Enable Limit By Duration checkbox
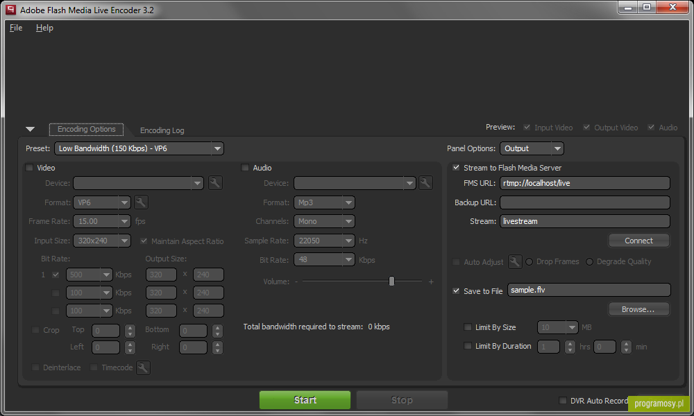Screen dimensions: 694x416 [x=467, y=346]
